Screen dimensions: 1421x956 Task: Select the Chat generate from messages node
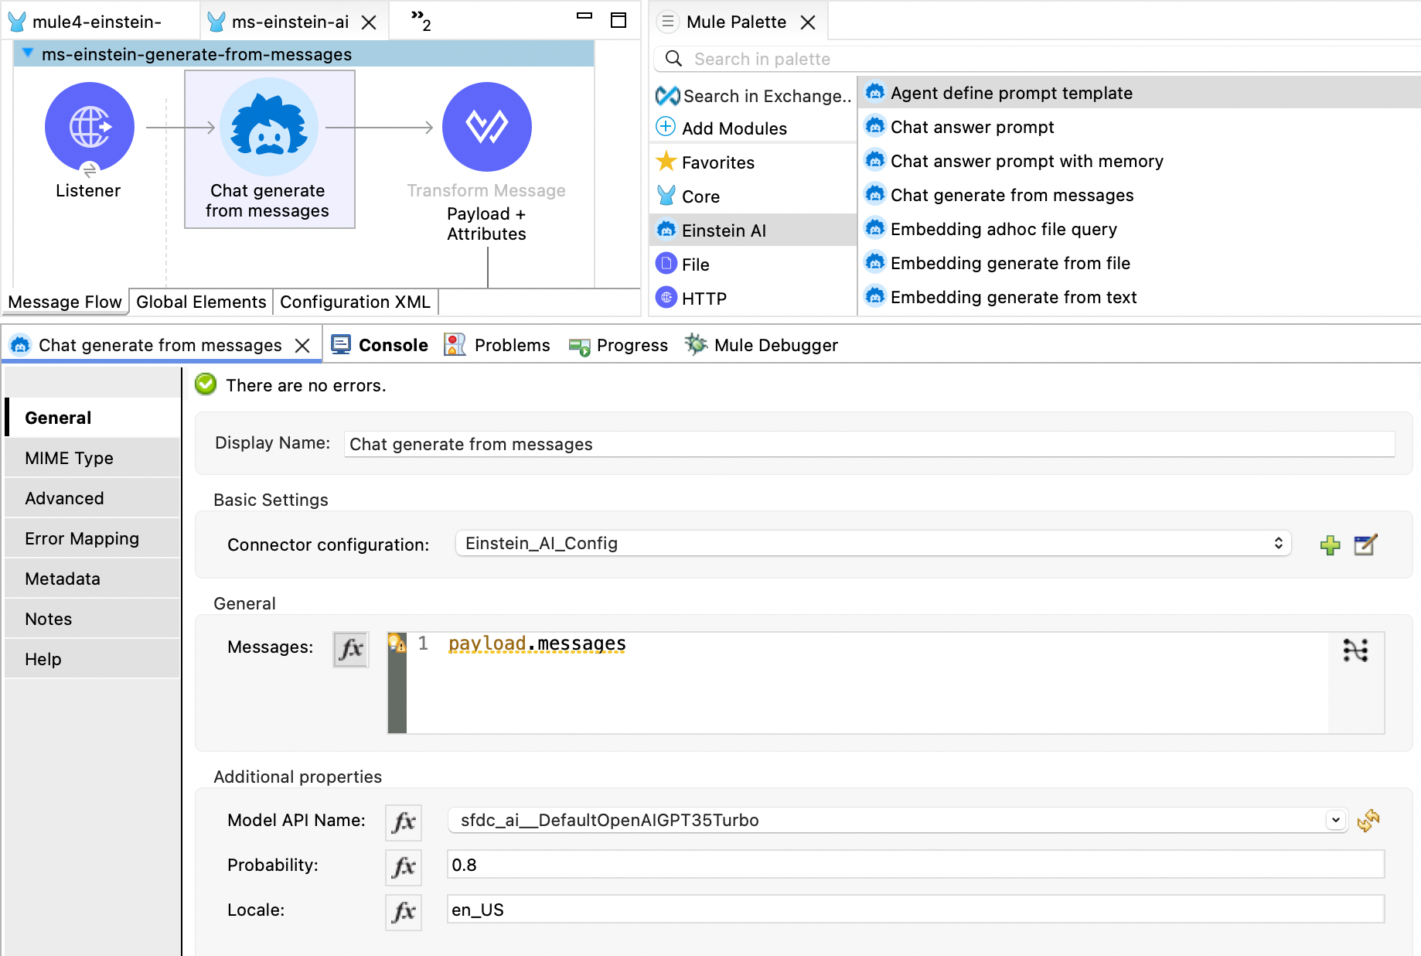click(269, 149)
